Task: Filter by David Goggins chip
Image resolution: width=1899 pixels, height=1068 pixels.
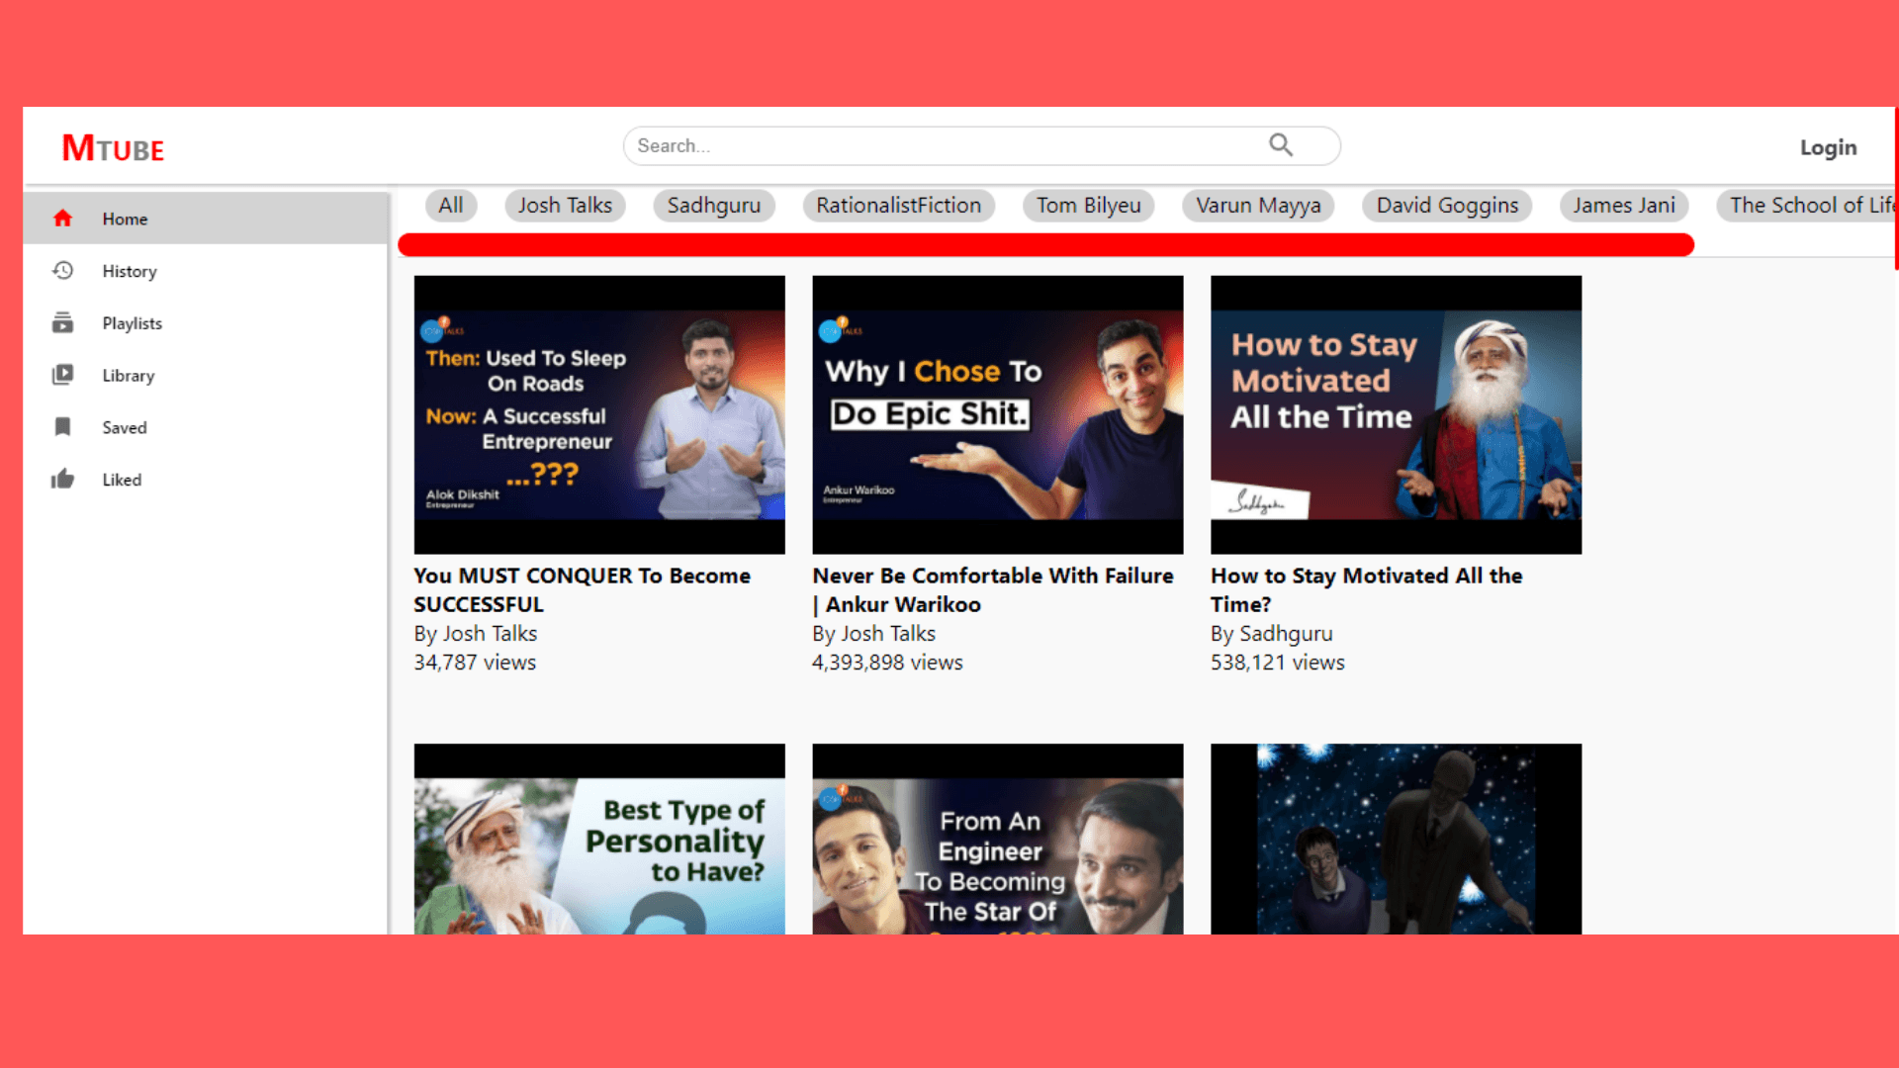Action: 1446,206
